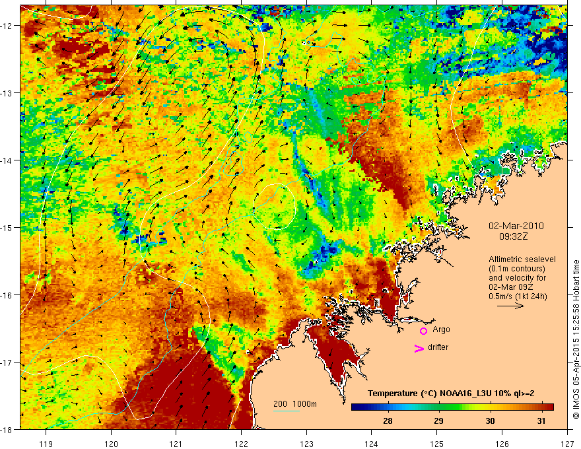
Task: Click latitude axis label -18
Action: pyautogui.click(x=8, y=429)
